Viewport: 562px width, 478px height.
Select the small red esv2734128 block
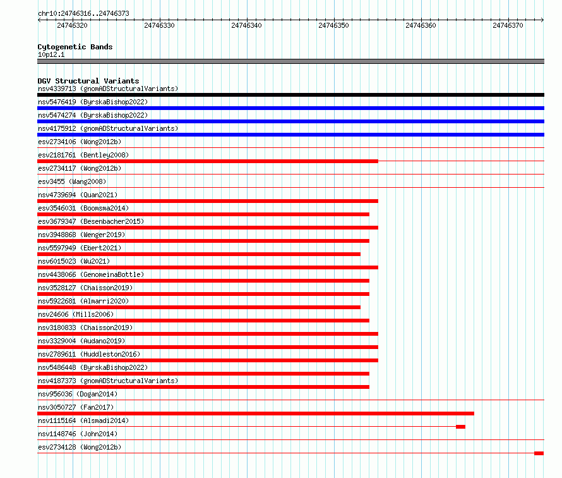539,453
